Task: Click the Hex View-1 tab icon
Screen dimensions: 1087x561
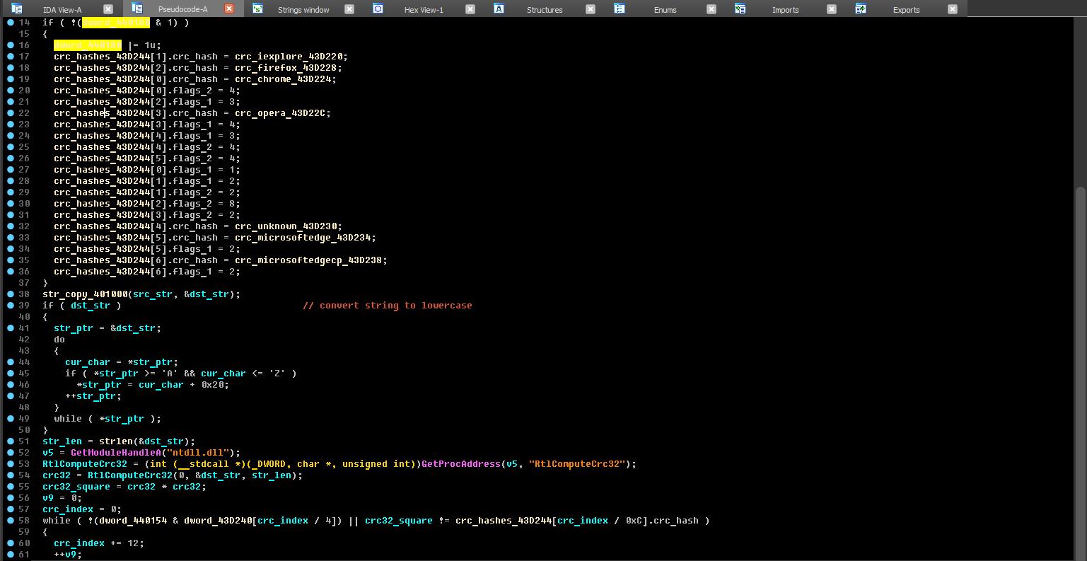Action: pyautogui.click(x=378, y=9)
